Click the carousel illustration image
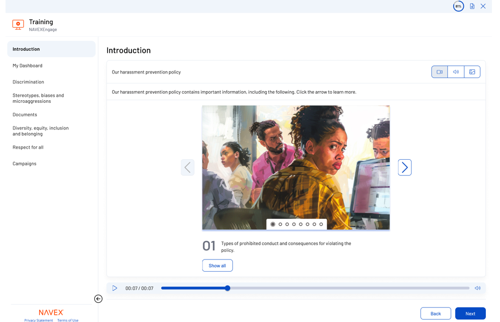Screen dimensions: 500x322 click(x=296, y=167)
